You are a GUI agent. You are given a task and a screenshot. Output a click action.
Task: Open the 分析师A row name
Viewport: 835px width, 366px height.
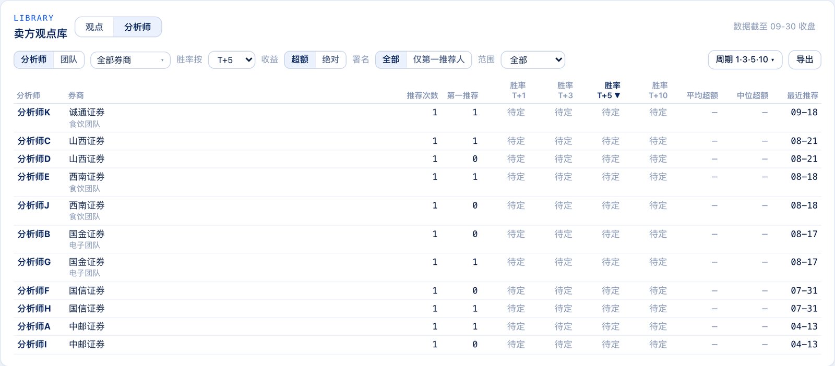pyautogui.click(x=34, y=326)
